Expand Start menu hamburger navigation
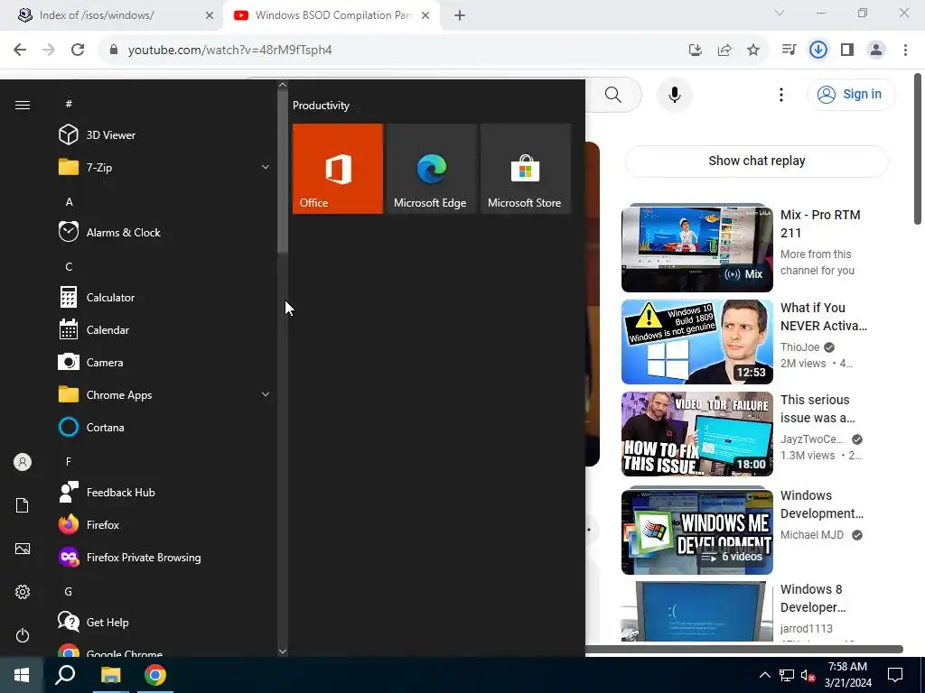 click(23, 105)
